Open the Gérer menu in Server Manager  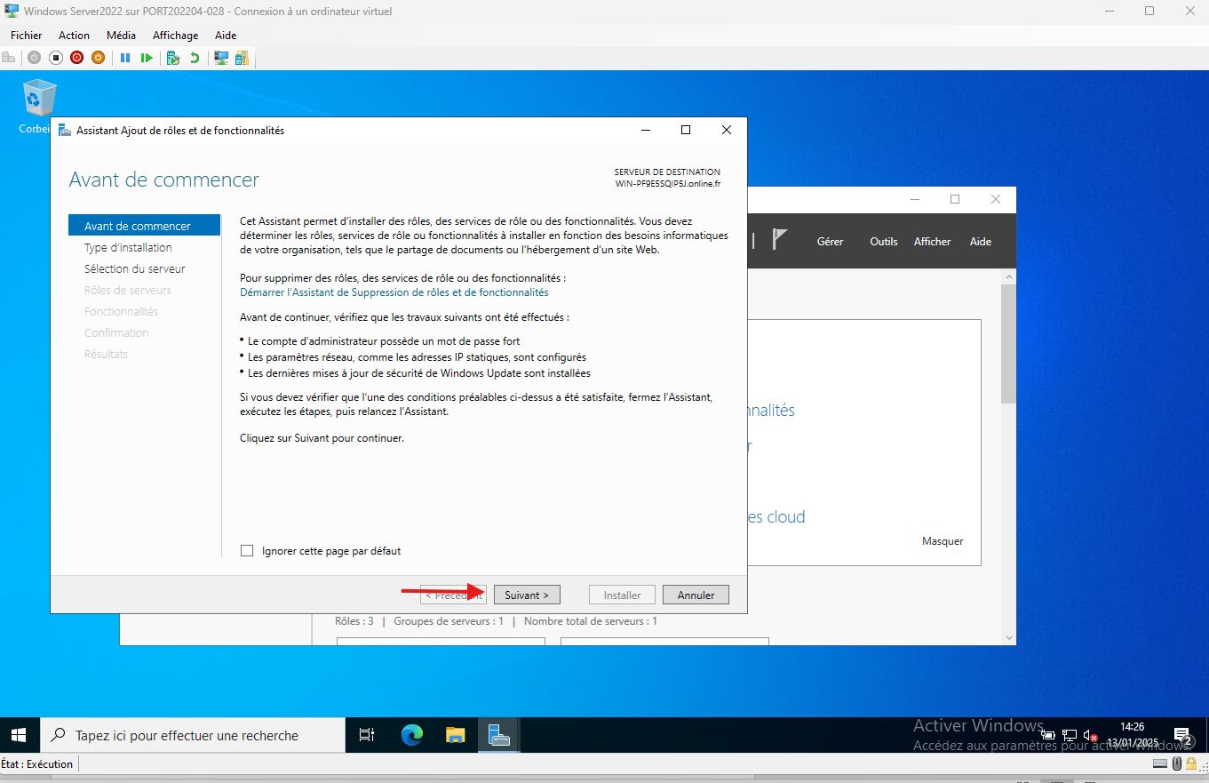tap(830, 242)
